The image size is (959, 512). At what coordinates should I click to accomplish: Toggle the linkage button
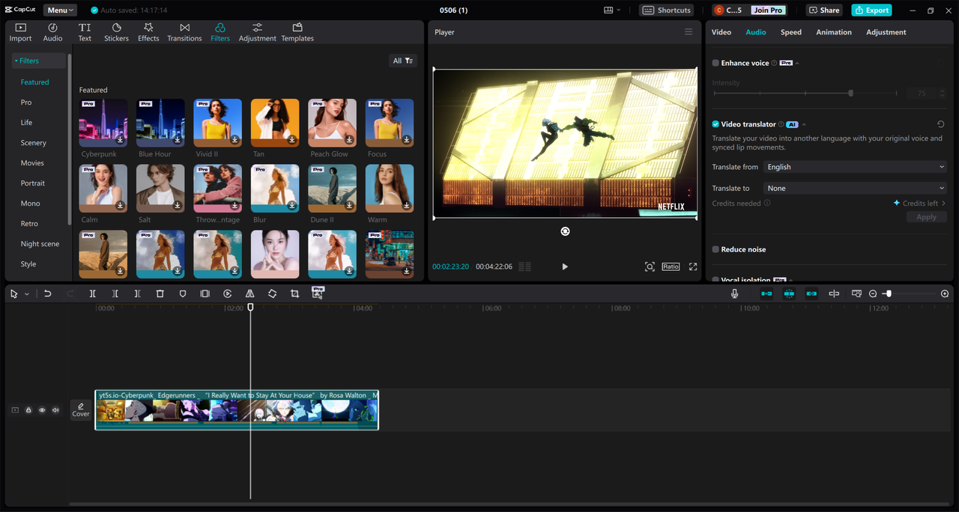pyautogui.click(x=811, y=294)
